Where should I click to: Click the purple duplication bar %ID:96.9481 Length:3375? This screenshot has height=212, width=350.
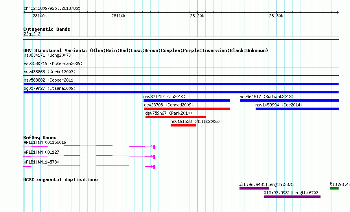click(x=254, y=188)
